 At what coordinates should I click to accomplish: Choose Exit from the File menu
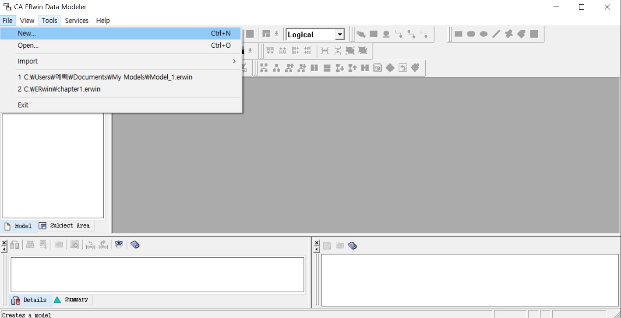pos(120,105)
